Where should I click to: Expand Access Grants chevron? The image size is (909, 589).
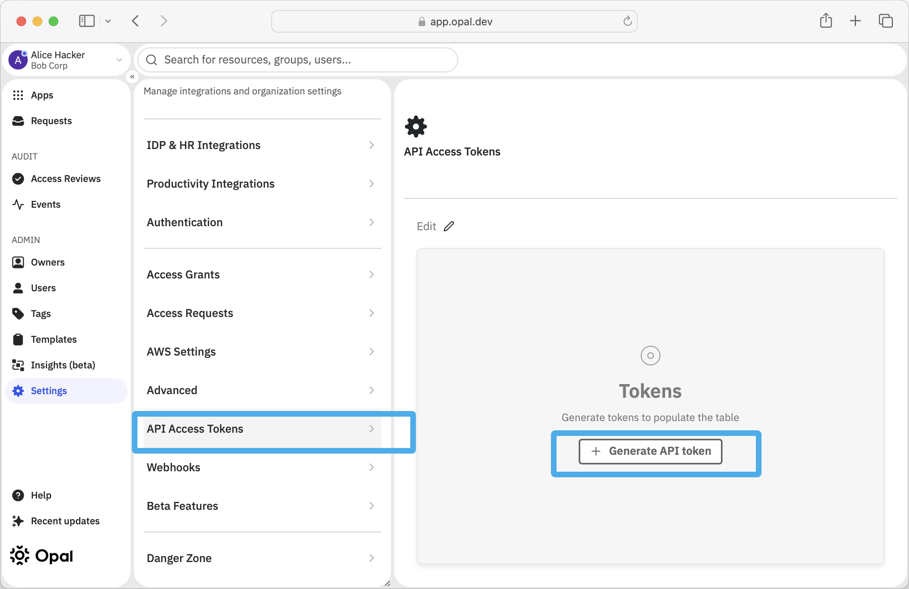[x=372, y=274]
